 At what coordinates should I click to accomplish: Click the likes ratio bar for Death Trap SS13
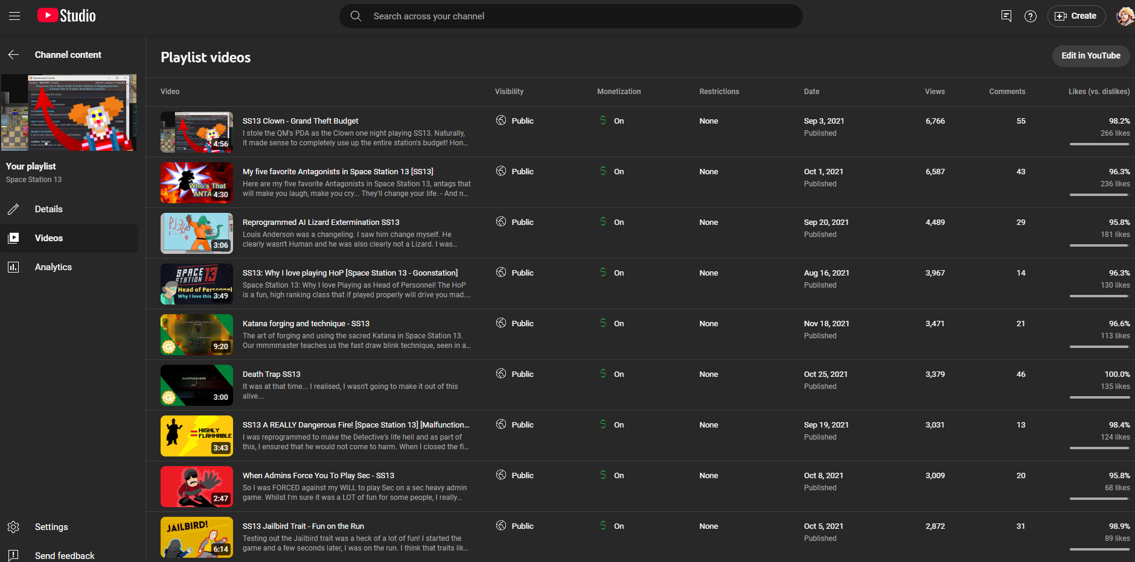coord(1099,397)
